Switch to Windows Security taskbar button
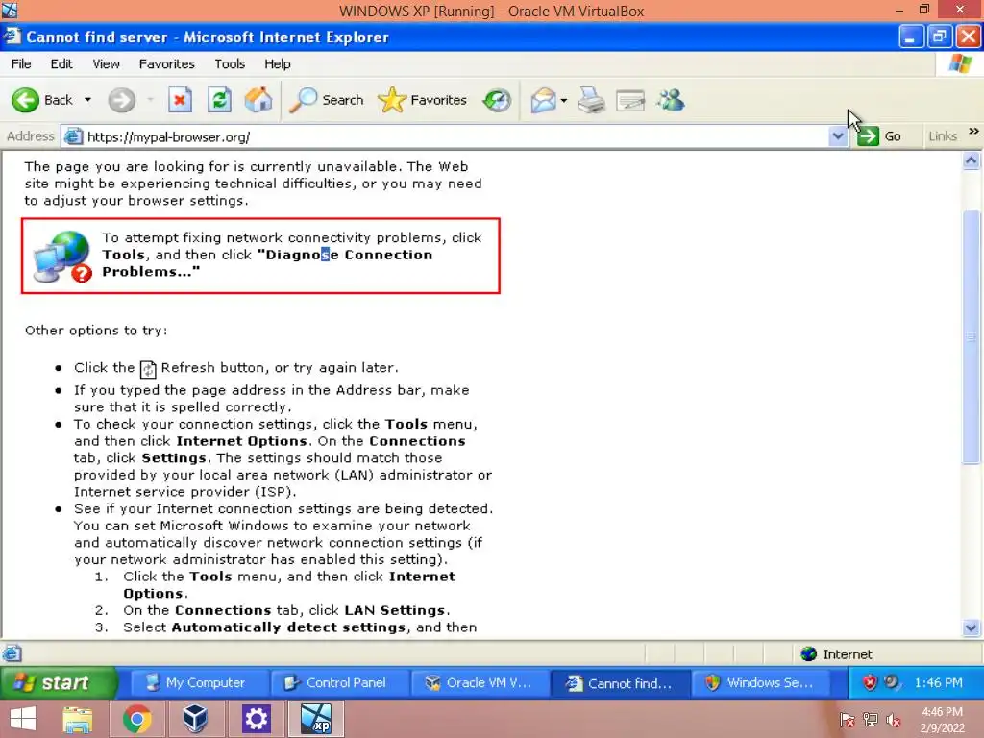Screen dimensions: 984x738 point(761,683)
